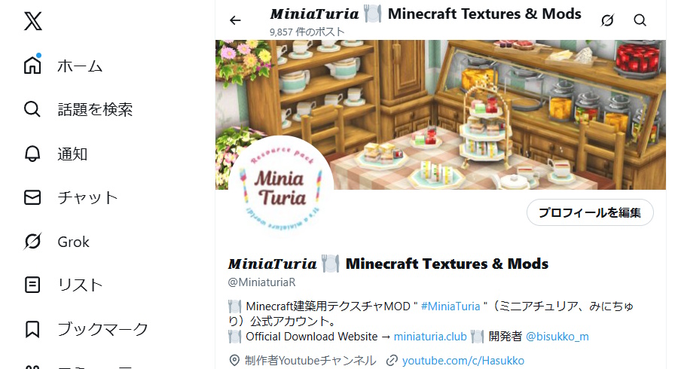
Task: Select the ブックマーク menu label
Action: pyautogui.click(x=103, y=329)
